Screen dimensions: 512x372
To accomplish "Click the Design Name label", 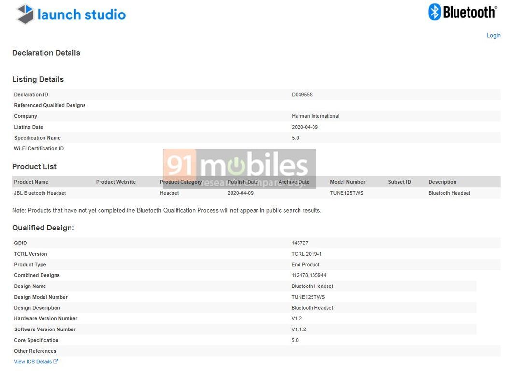I will coord(30,286).
